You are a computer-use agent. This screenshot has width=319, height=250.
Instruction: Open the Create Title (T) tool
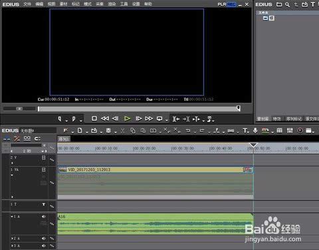point(245,131)
